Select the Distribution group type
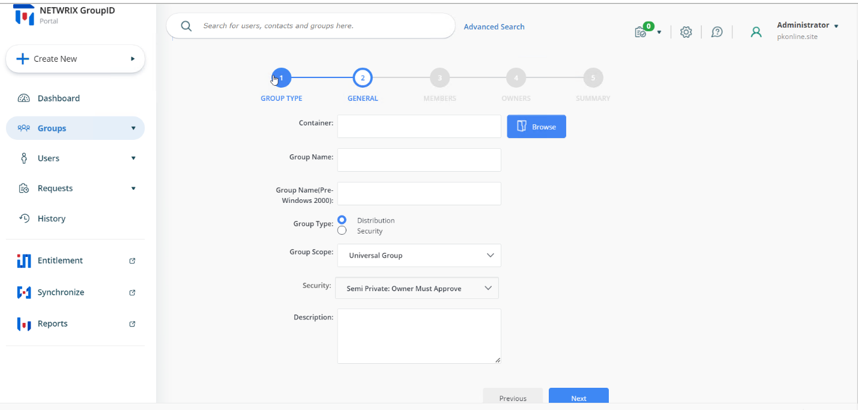The width and height of the screenshot is (858, 410). [342, 220]
